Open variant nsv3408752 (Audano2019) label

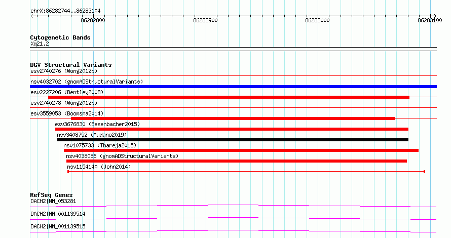pos(92,135)
